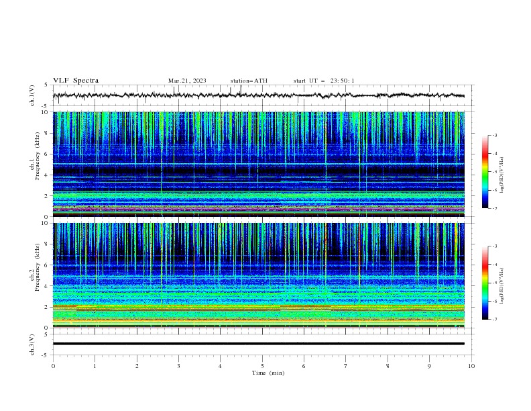The width and height of the screenshot is (531, 411).
Task: Click ch.1 frequency tick "2"
Action: 47,196
